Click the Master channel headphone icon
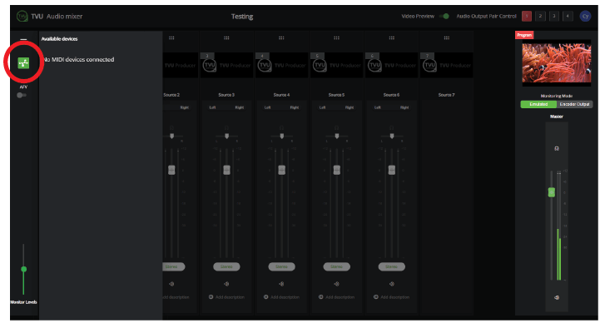The height and width of the screenshot is (323, 600). coord(557,148)
